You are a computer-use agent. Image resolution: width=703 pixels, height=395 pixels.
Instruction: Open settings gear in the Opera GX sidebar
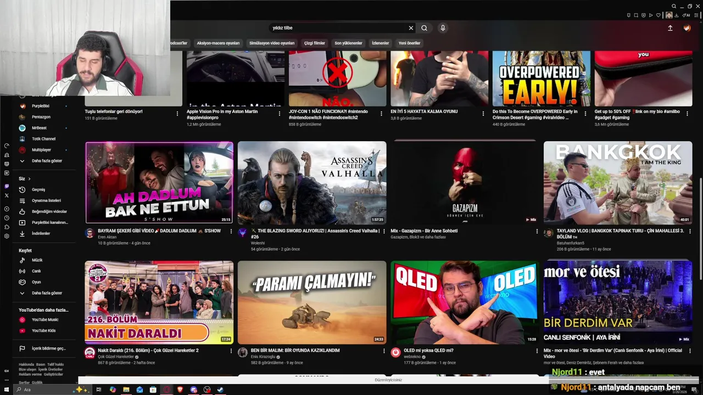[x=7, y=236]
